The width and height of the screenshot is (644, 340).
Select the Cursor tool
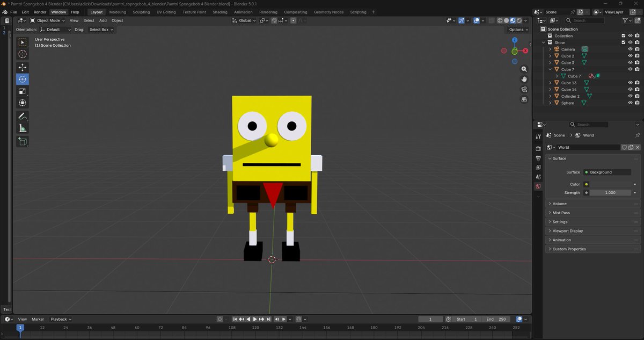(23, 54)
